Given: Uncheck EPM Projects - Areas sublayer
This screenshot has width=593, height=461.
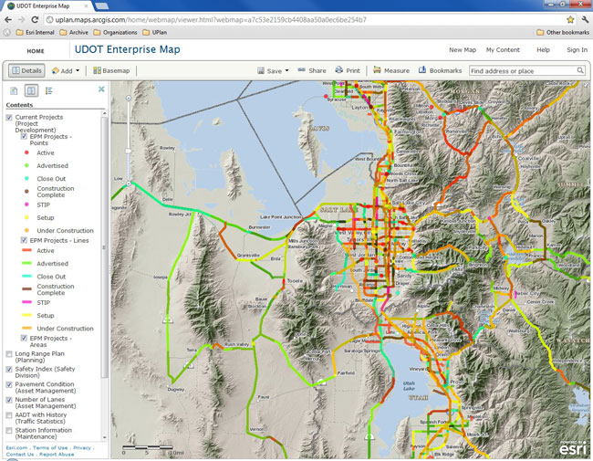Looking at the screenshot, I should (x=24, y=338).
